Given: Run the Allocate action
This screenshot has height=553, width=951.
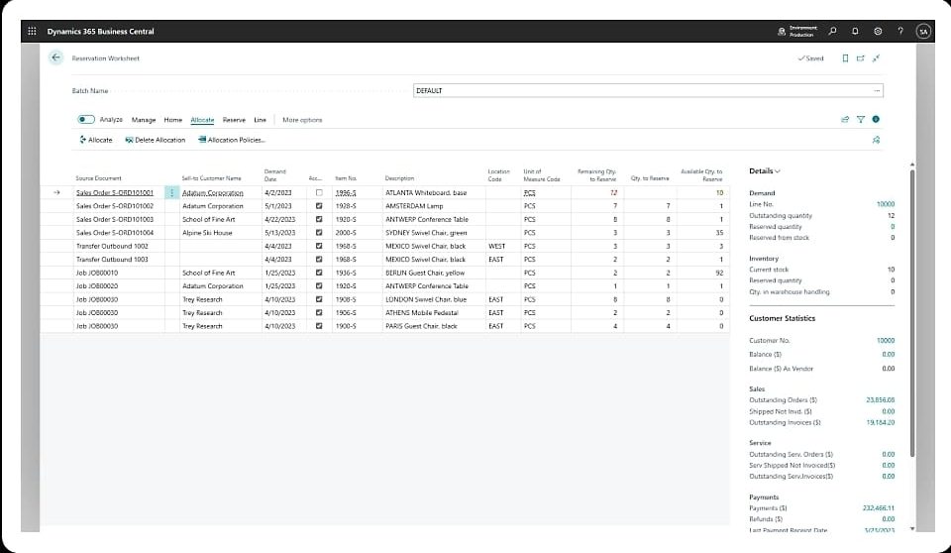Looking at the screenshot, I should [x=96, y=140].
